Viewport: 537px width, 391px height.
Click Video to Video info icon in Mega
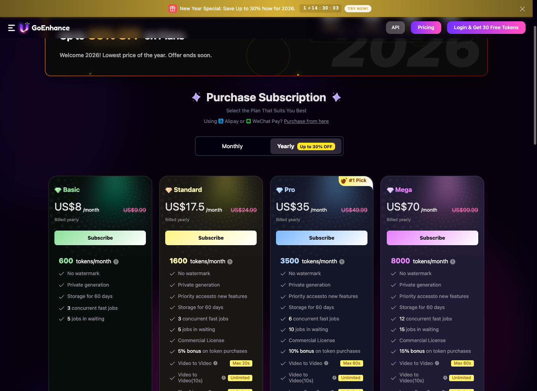(437, 363)
